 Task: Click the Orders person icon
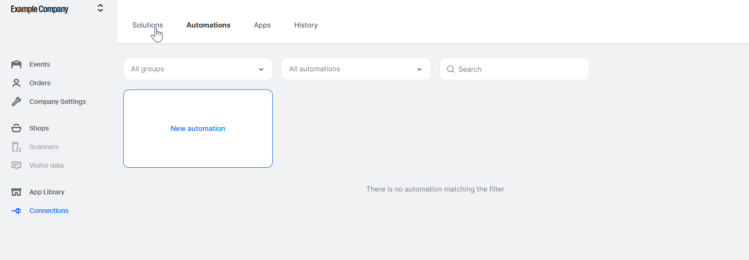click(16, 83)
